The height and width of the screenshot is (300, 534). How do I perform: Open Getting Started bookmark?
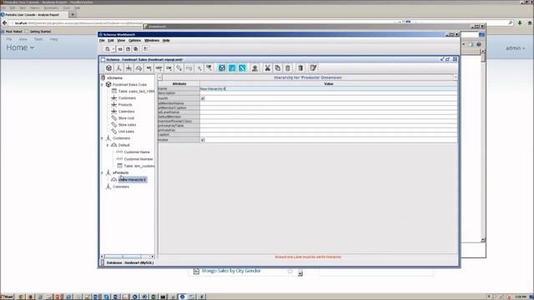tap(38, 32)
